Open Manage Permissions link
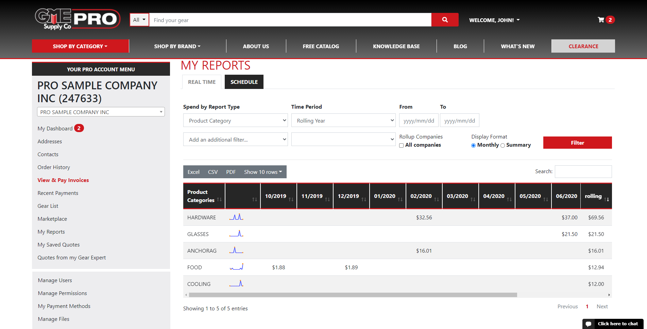Screen dimensions: 647x329 (62, 293)
